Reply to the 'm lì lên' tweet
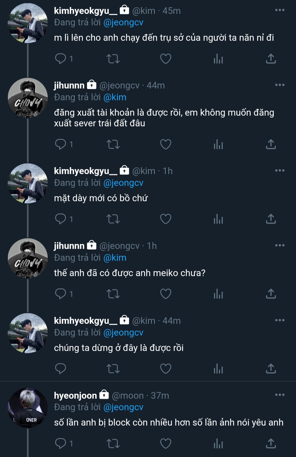The height and width of the screenshot is (457, 296). coord(61,59)
